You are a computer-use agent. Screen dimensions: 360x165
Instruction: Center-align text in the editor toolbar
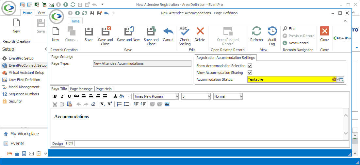point(91,96)
